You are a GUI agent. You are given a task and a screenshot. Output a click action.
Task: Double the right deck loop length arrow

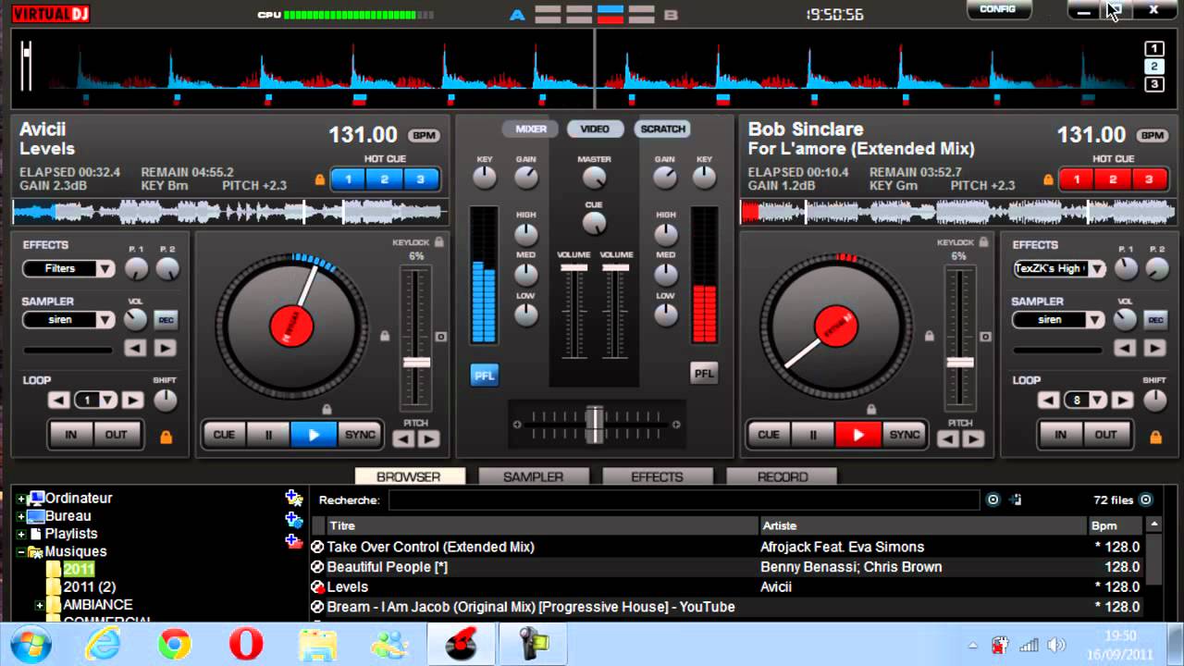(1122, 401)
